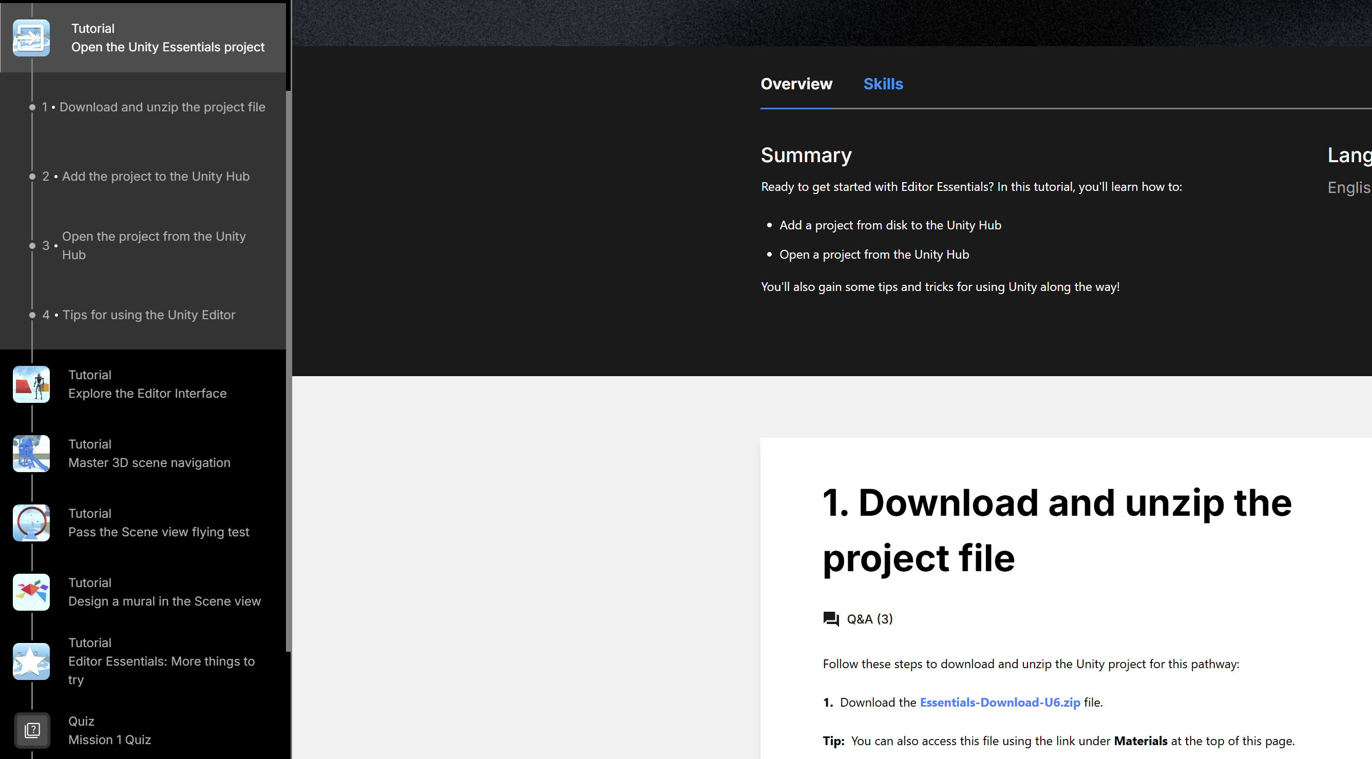Viewport: 1372px width, 759px height.
Task: Click the Editor Essentials star icon
Action: point(31,661)
